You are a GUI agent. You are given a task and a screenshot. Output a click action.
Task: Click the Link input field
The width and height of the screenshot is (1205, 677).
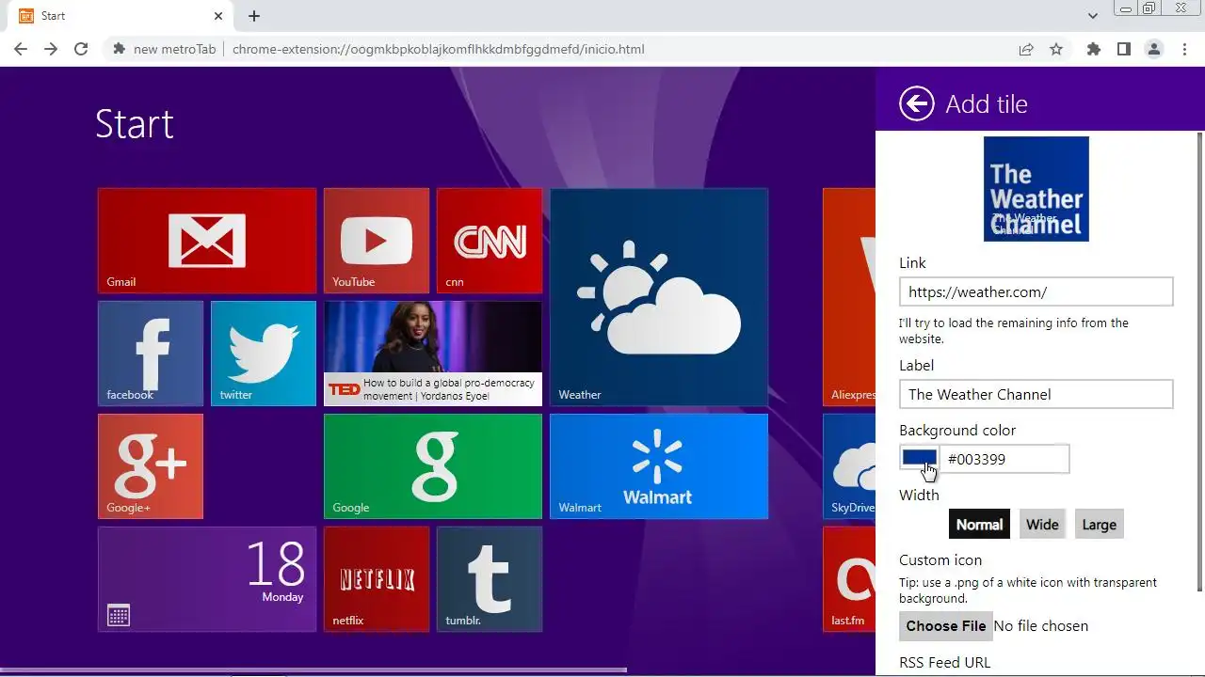[x=1036, y=291]
